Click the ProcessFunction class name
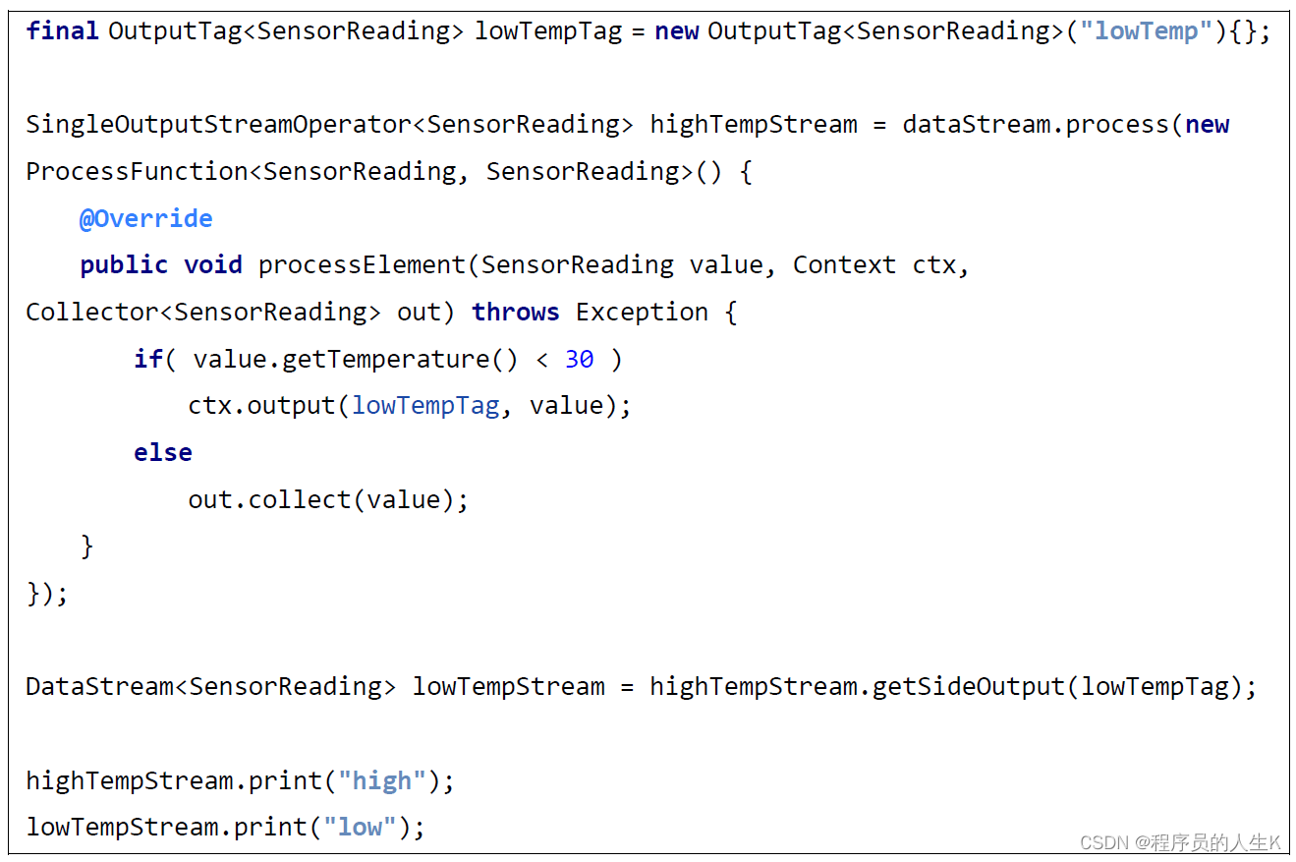Screen dimensions: 1296x862 pos(136,172)
